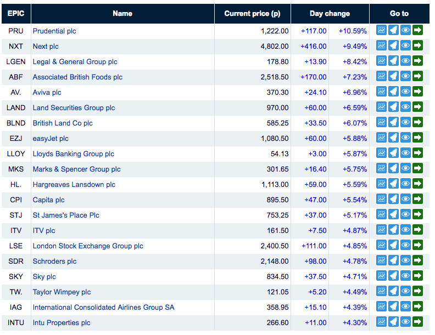Open chart icon for Associated British Foods

[x=381, y=76]
